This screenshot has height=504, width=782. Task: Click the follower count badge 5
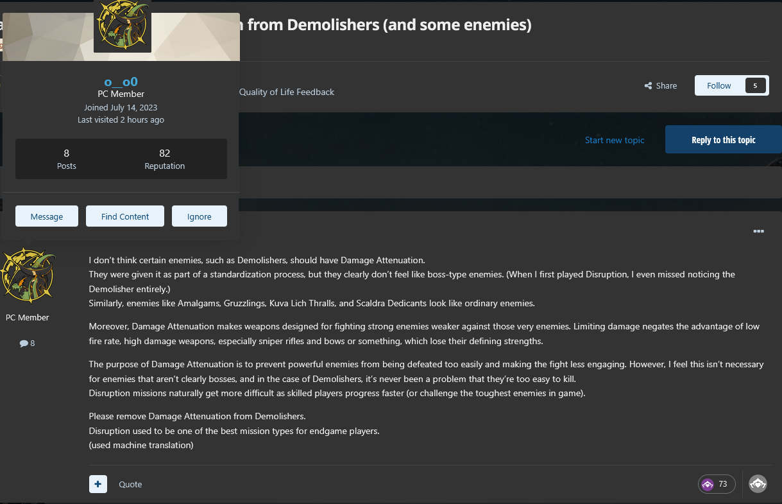tap(756, 85)
